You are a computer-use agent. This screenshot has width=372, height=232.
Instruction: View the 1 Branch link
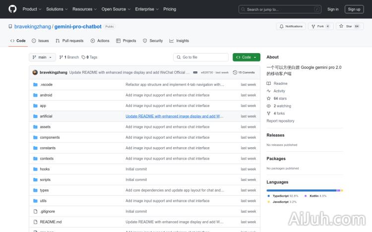69,57
